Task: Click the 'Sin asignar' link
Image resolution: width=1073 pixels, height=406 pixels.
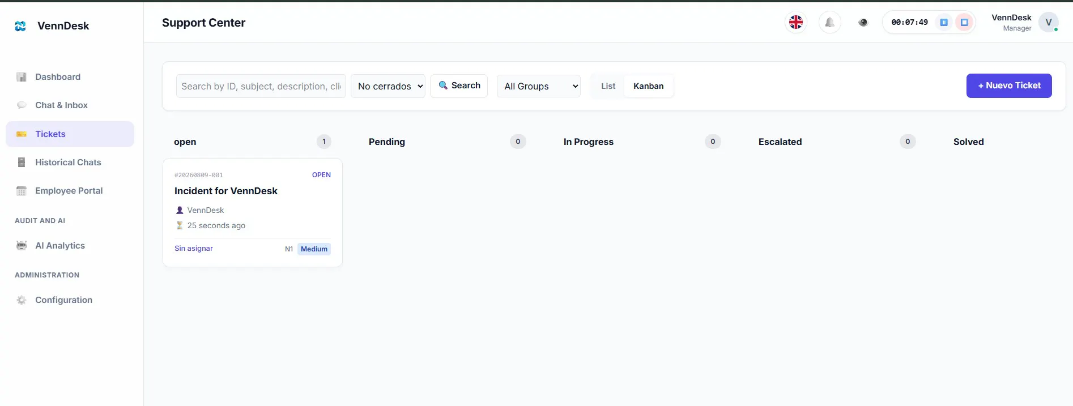Action: [x=194, y=249]
